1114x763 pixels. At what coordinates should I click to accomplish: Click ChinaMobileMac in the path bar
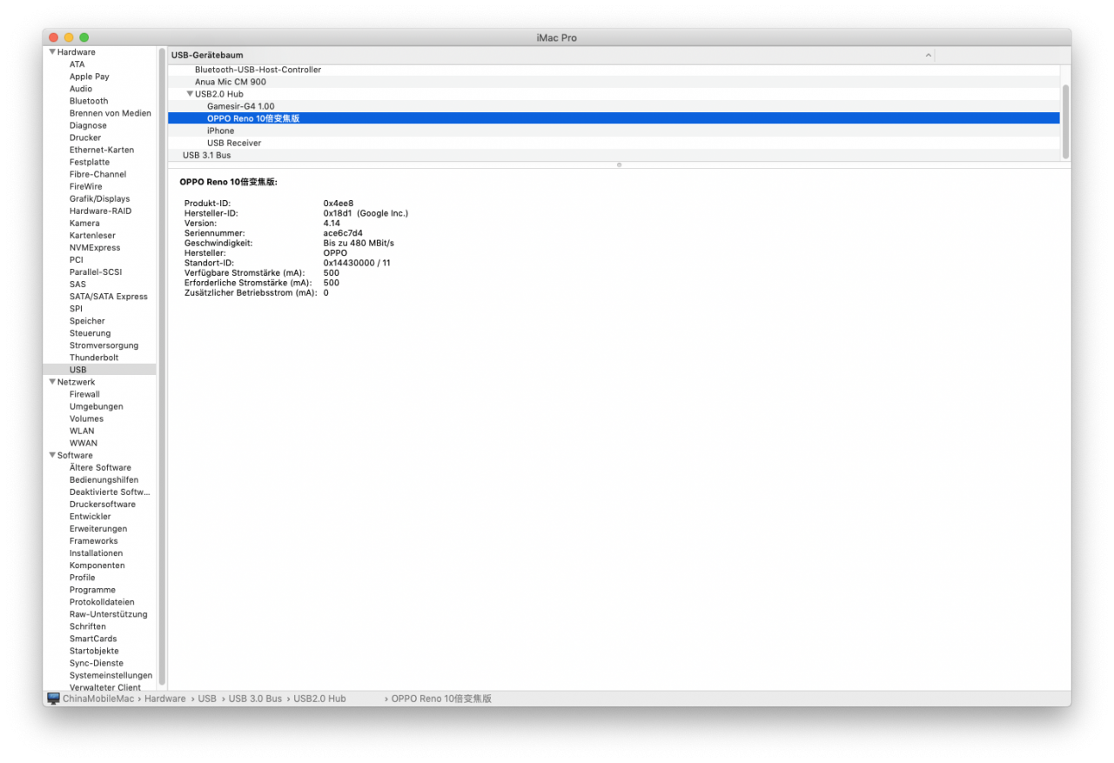tap(98, 699)
